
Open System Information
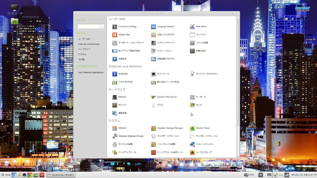coord(164,97)
